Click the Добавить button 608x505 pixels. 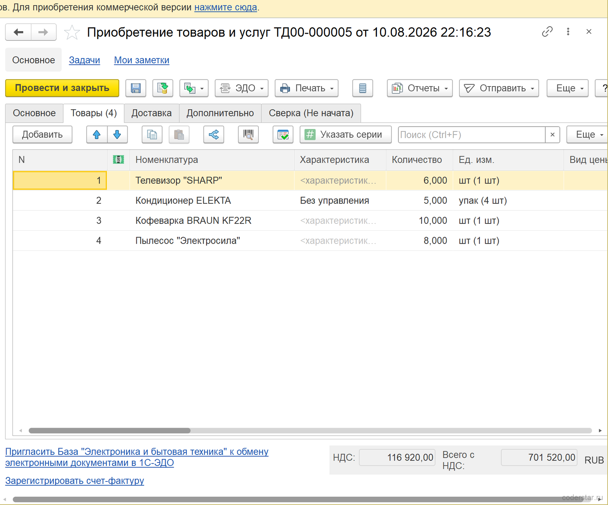[x=42, y=135]
